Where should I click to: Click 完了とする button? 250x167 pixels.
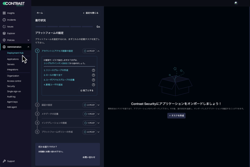click(x=87, y=90)
